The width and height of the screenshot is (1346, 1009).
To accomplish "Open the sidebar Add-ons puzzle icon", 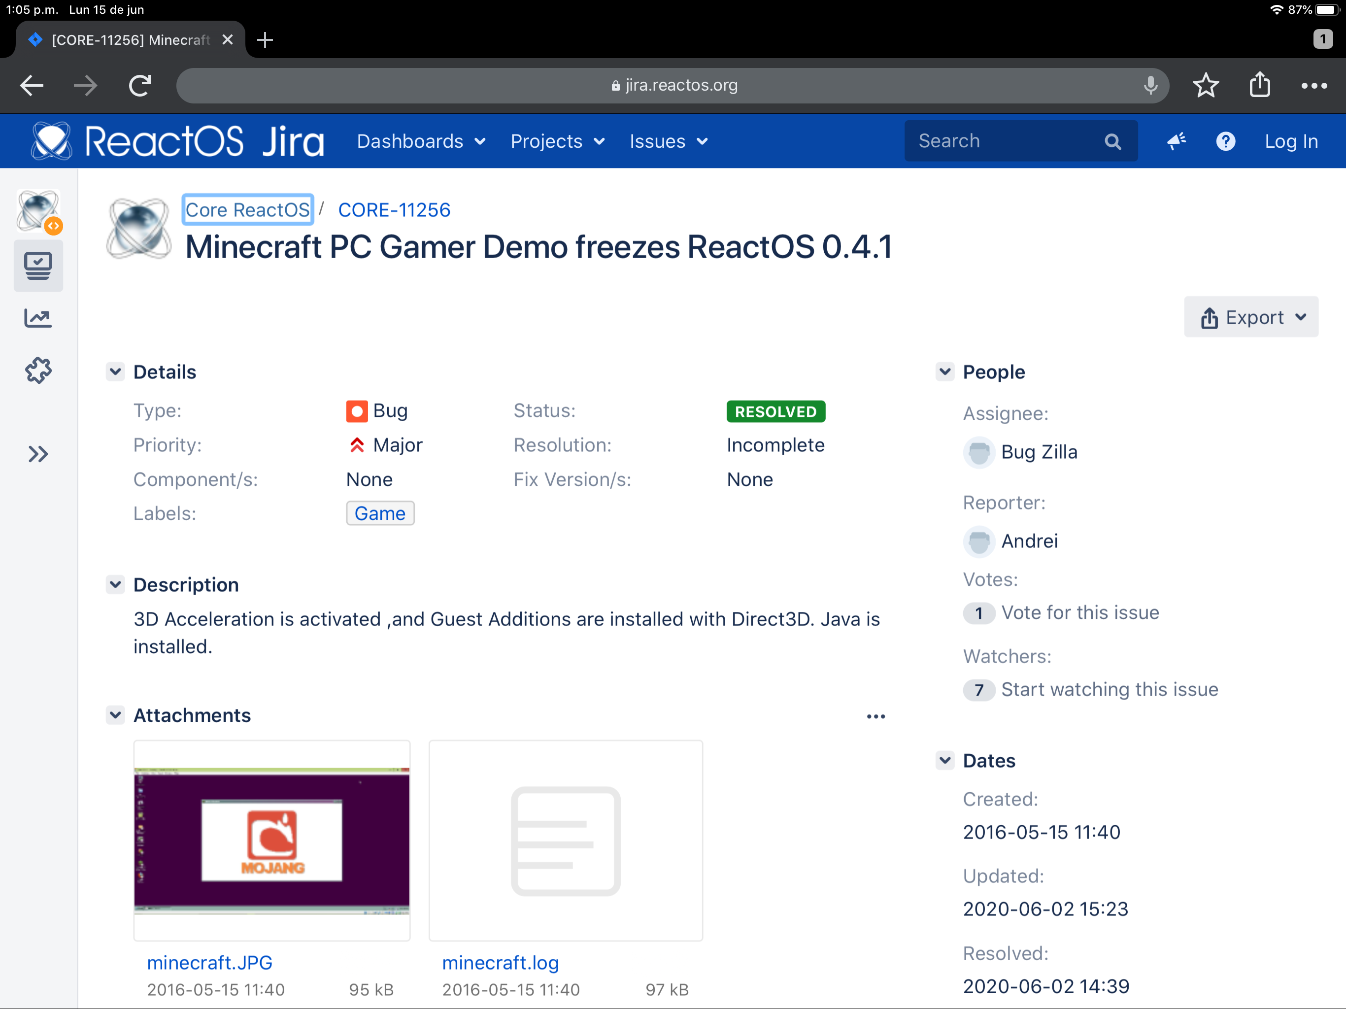I will (x=38, y=370).
